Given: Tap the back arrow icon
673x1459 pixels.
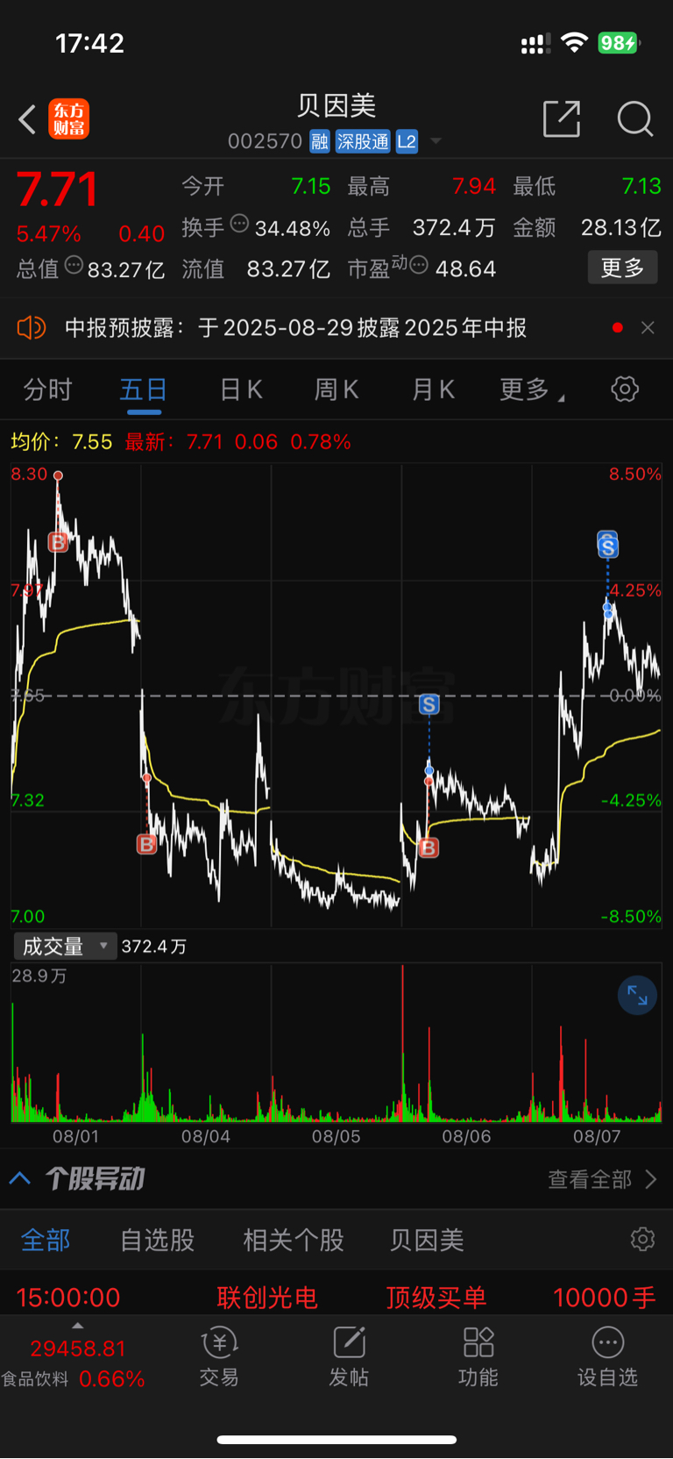Looking at the screenshot, I should tap(27, 119).
